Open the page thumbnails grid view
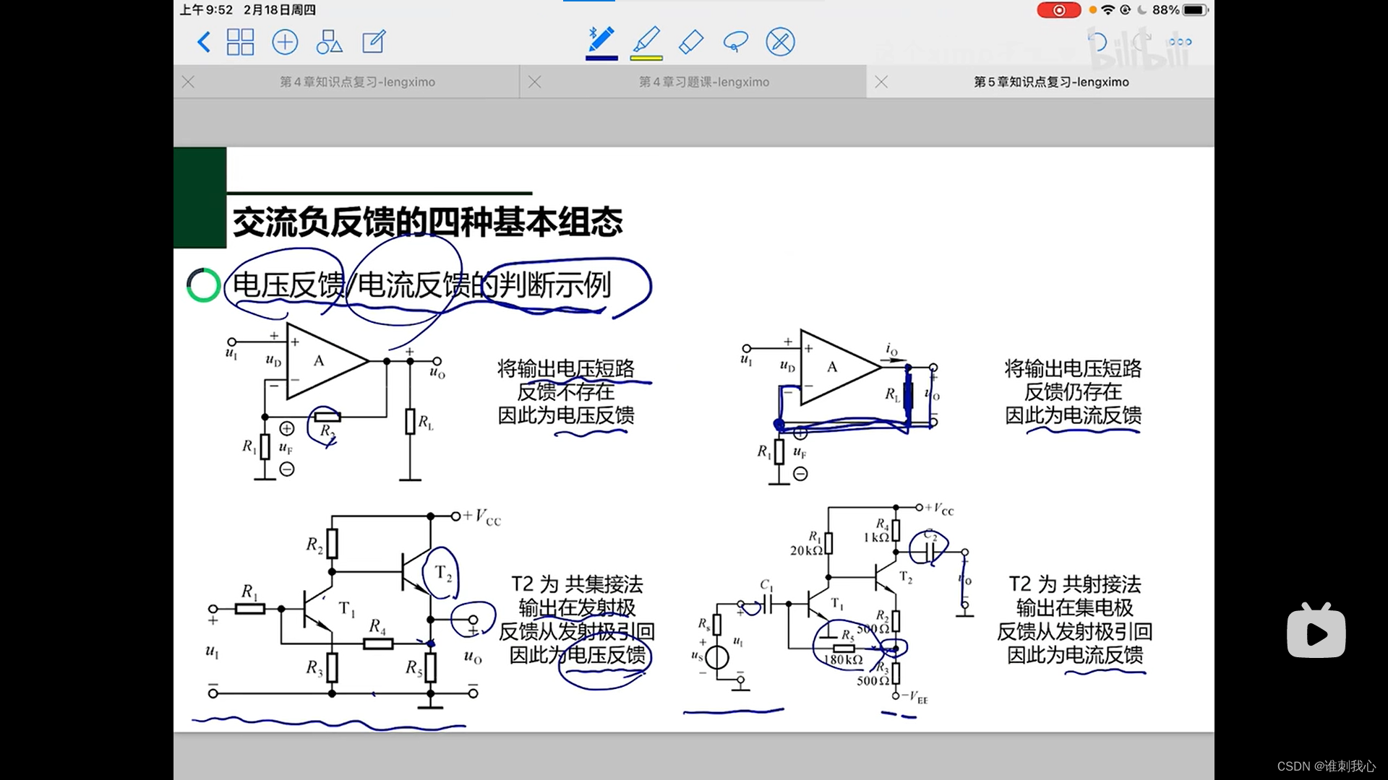 tap(240, 42)
